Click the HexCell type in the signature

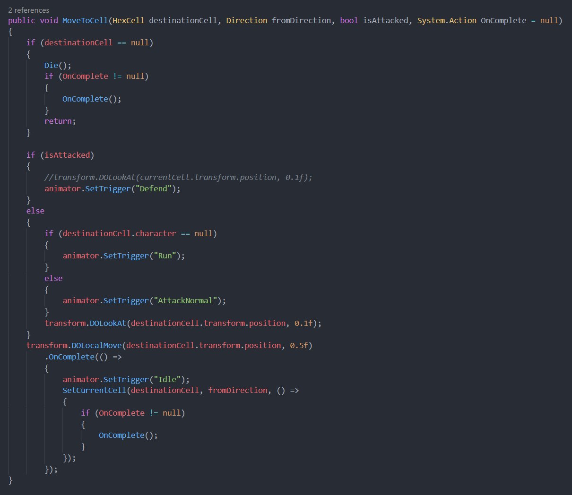click(129, 20)
